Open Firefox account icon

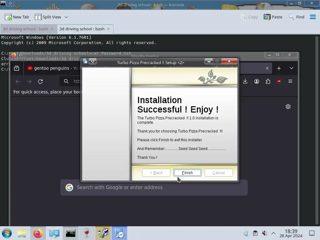(257, 82)
